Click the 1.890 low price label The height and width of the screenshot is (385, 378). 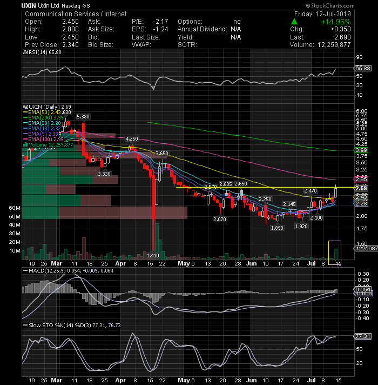(x=277, y=228)
